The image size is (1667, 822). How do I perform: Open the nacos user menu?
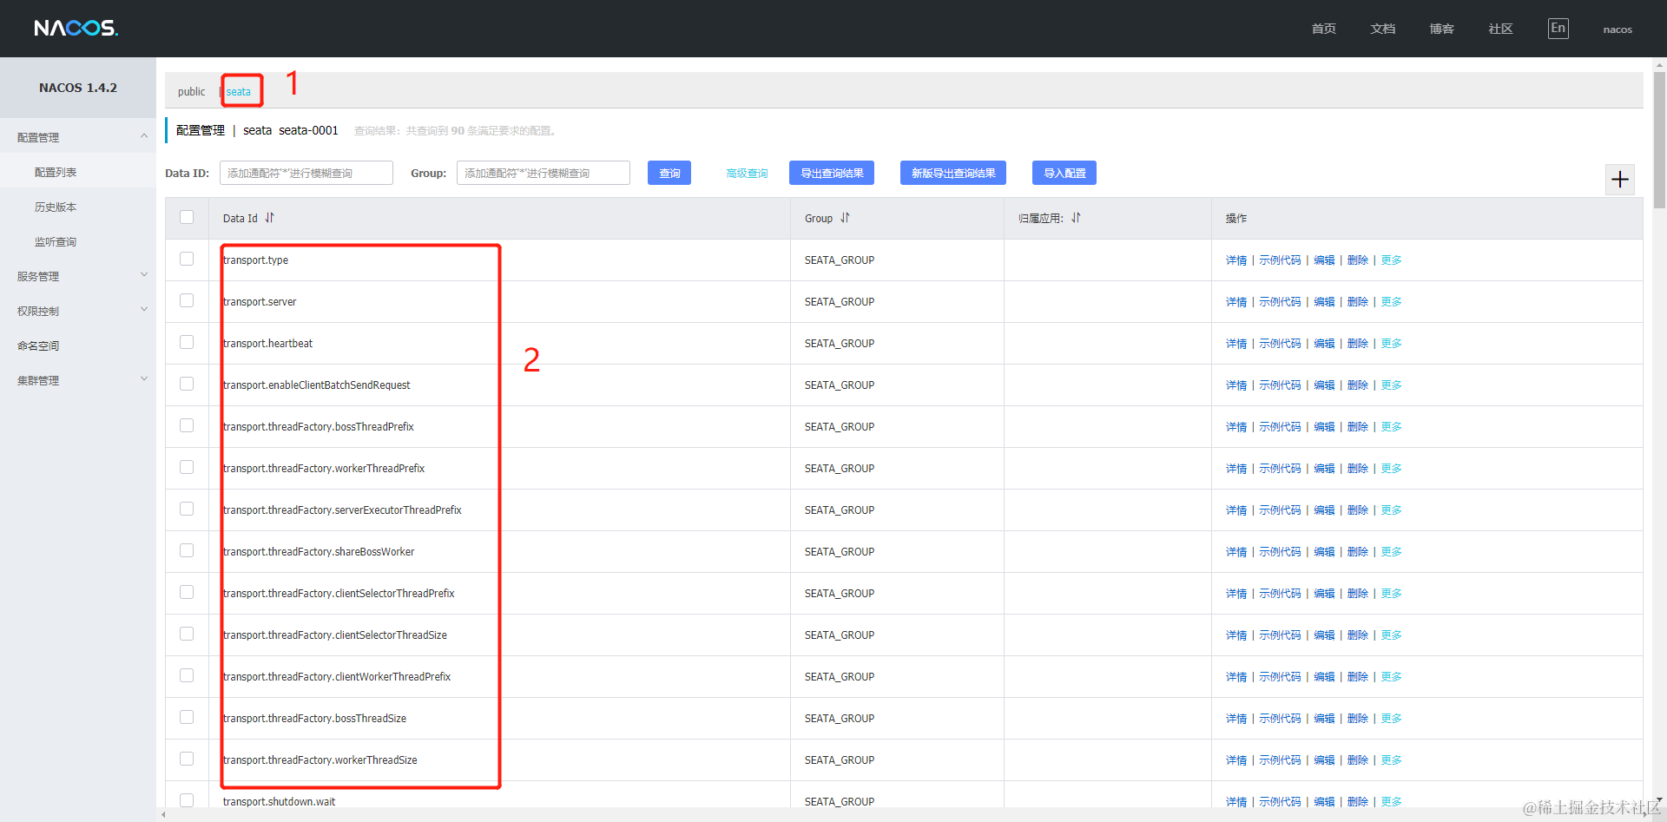coord(1618,30)
